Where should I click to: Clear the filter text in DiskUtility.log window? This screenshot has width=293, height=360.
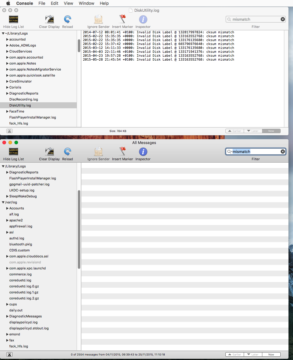tap(283, 19)
